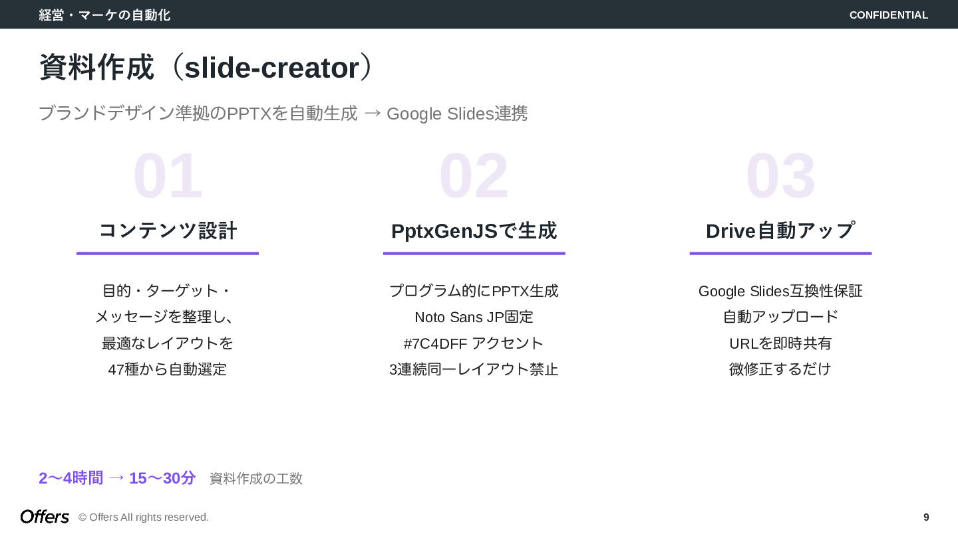Click the heading Drive自動アップ
This screenshot has width=958, height=538.
click(780, 230)
